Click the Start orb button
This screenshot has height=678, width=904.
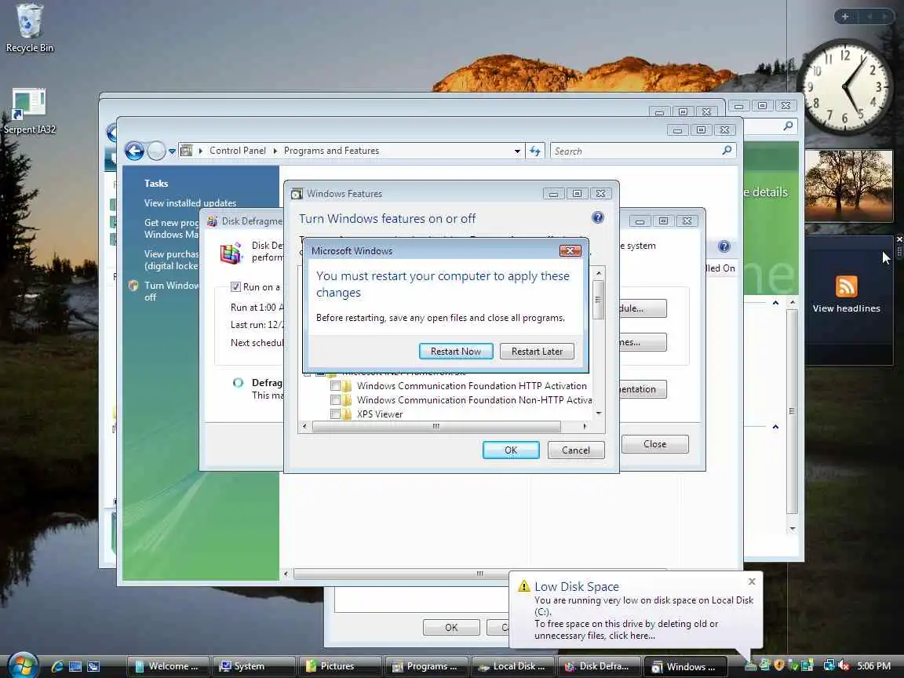click(x=23, y=665)
